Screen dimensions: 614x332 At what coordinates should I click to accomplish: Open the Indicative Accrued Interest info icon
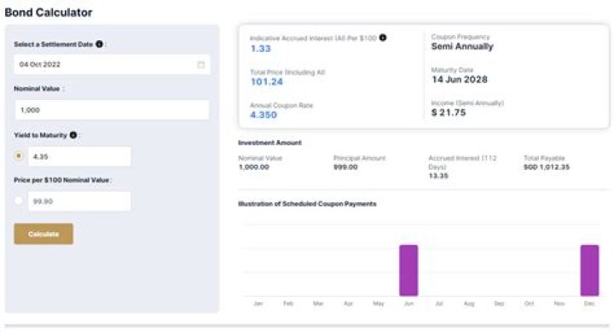[383, 38]
